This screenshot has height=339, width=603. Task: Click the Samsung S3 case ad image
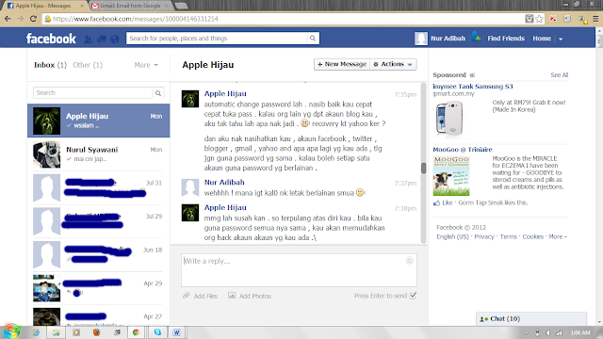pos(449,119)
